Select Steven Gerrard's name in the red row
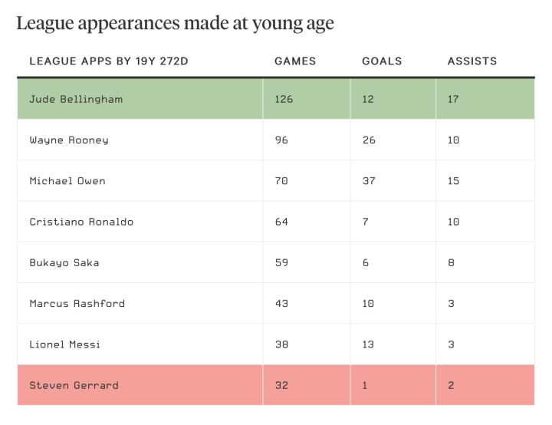The width and height of the screenshot is (552, 425). (74, 385)
